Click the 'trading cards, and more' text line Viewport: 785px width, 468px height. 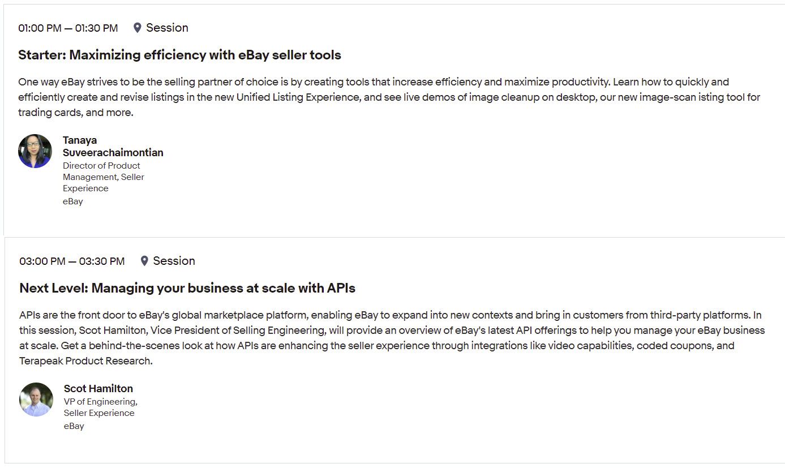pyautogui.click(x=76, y=112)
